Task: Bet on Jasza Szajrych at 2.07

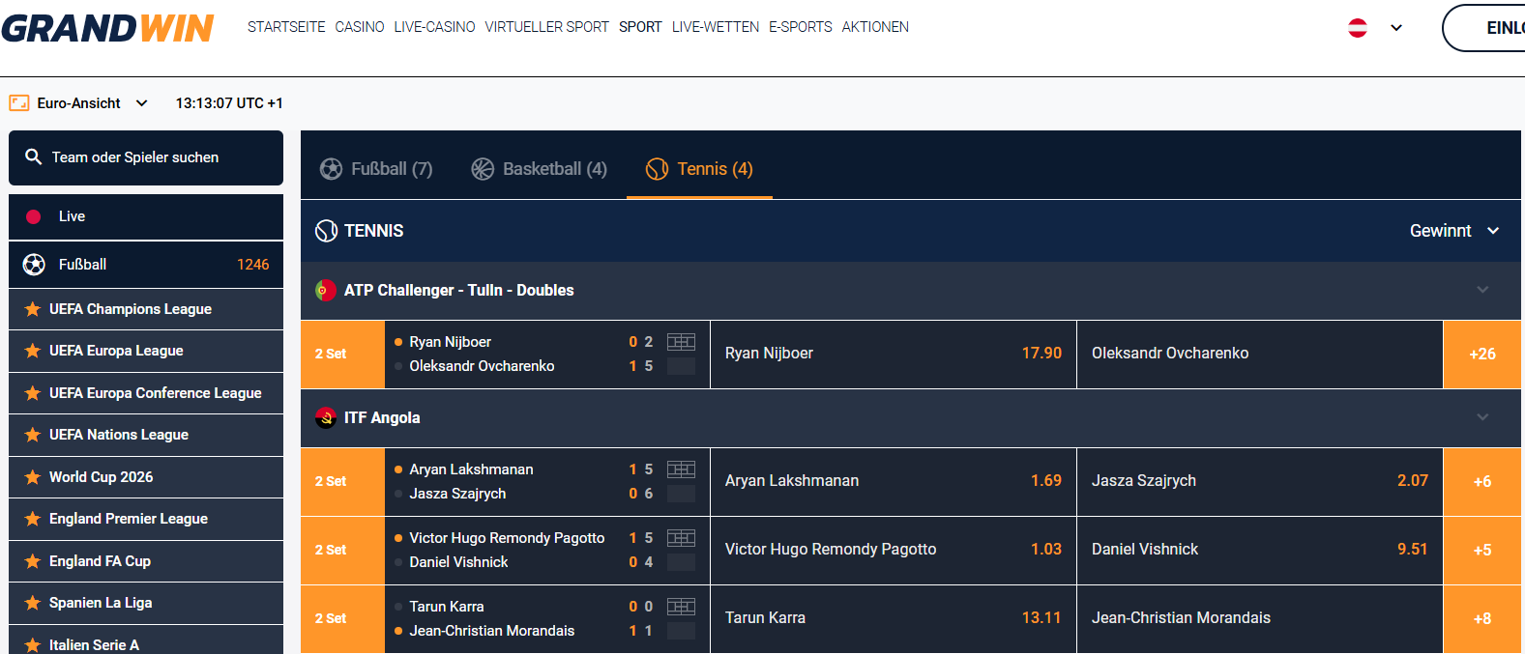Action: coord(1260,481)
